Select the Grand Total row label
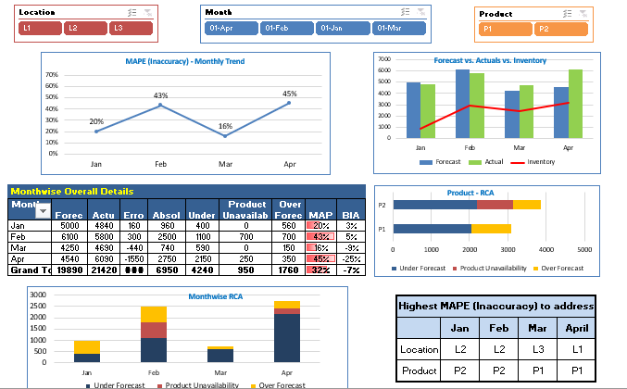This screenshot has height=389, width=627. (x=30, y=270)
